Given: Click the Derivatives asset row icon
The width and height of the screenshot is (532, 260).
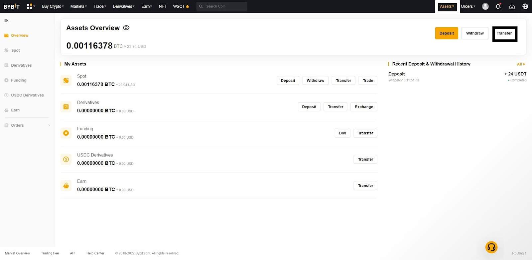Looking at the screenshot, I should [66, 107].
